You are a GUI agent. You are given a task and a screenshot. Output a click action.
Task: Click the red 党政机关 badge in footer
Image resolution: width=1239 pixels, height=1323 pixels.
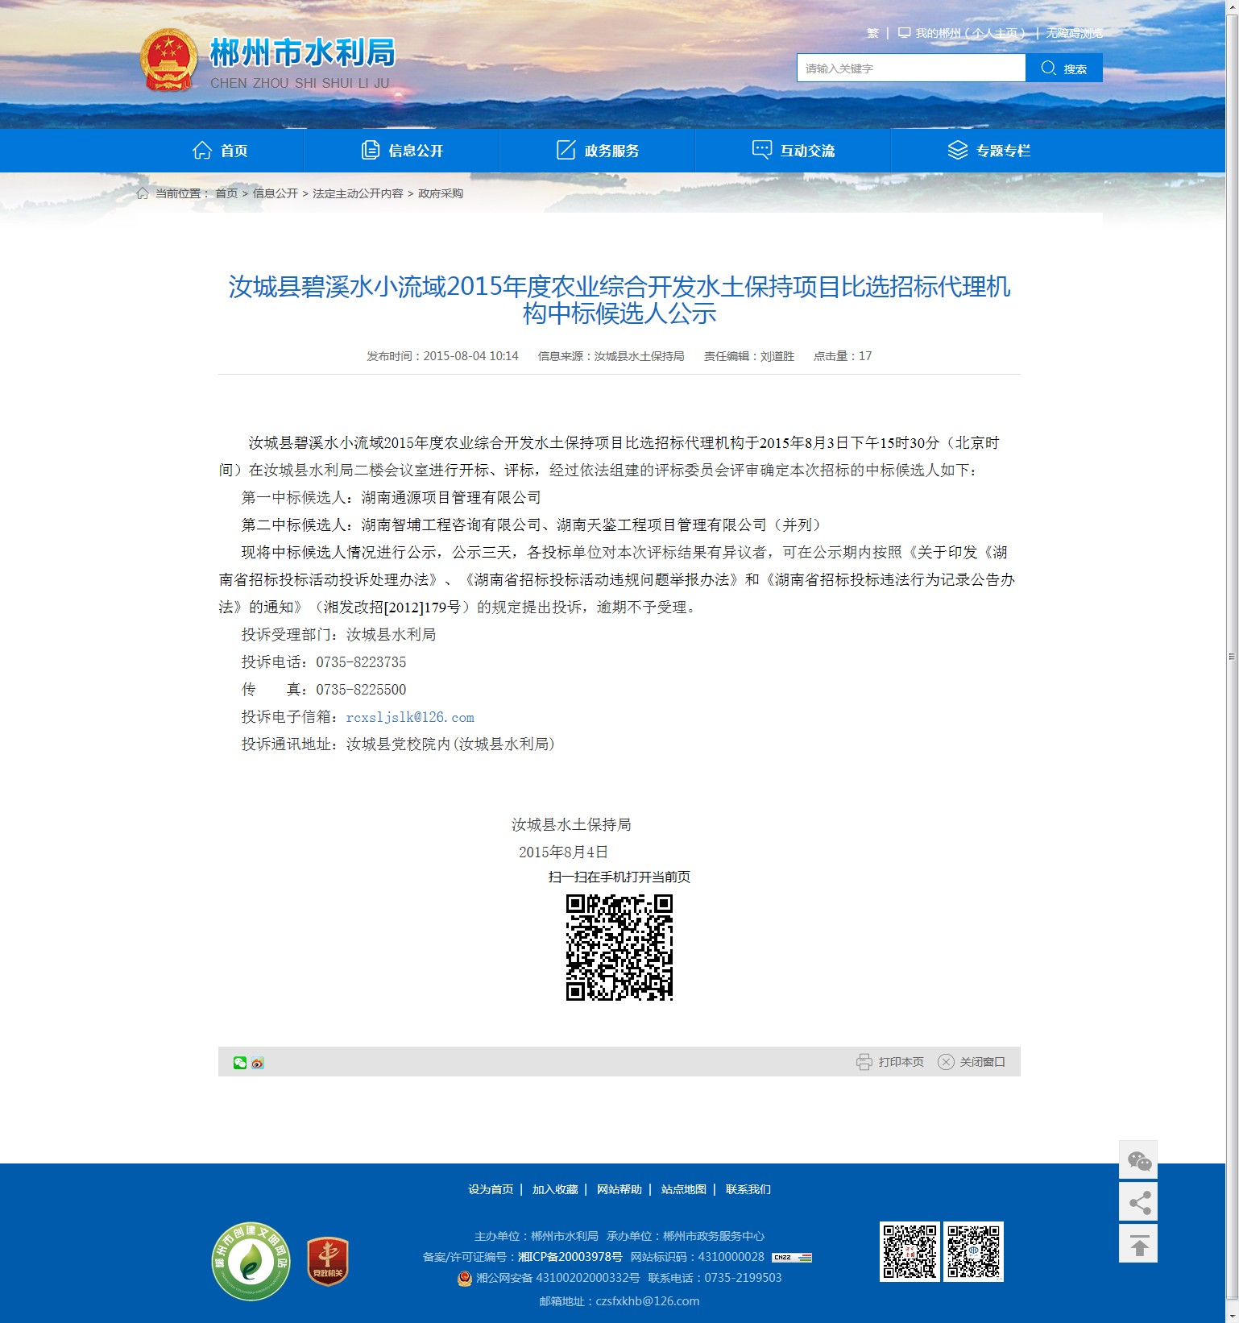pyautogui.click(x=328, y=1261)
